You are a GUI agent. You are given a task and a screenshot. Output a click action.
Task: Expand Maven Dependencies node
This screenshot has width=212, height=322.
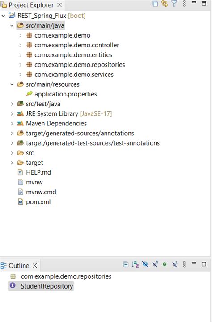pos(12,123)
